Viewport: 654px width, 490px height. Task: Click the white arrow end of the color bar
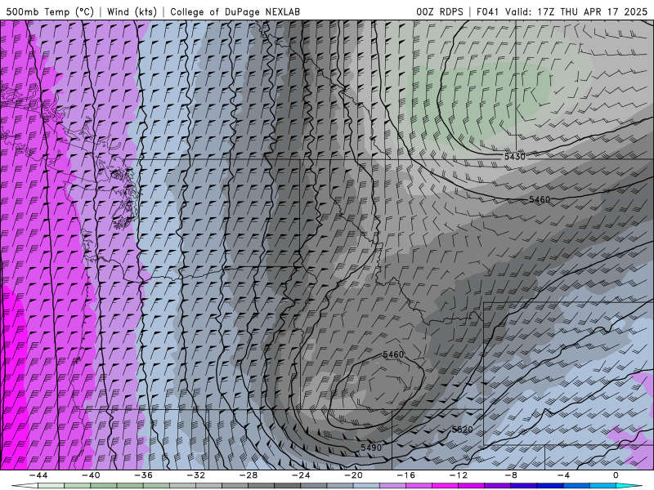coord(25,486)
